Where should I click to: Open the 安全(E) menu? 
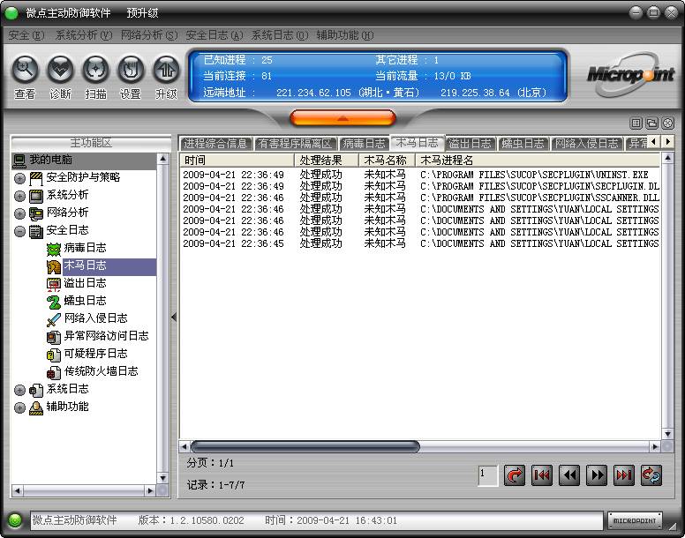26,35
